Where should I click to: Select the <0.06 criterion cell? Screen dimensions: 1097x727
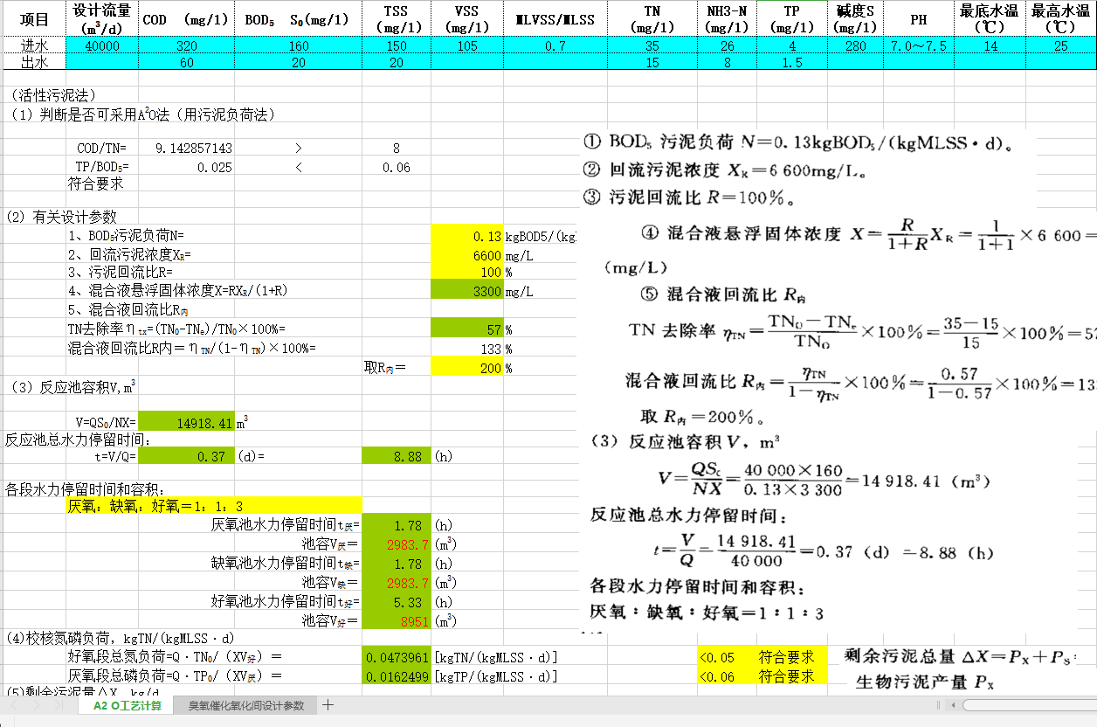coord(727,675)
